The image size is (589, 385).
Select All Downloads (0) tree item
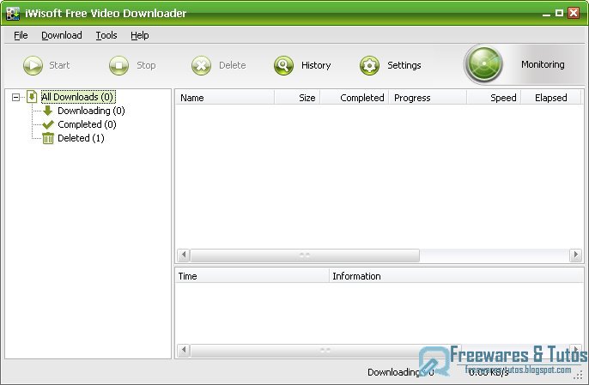pos(78,97)
